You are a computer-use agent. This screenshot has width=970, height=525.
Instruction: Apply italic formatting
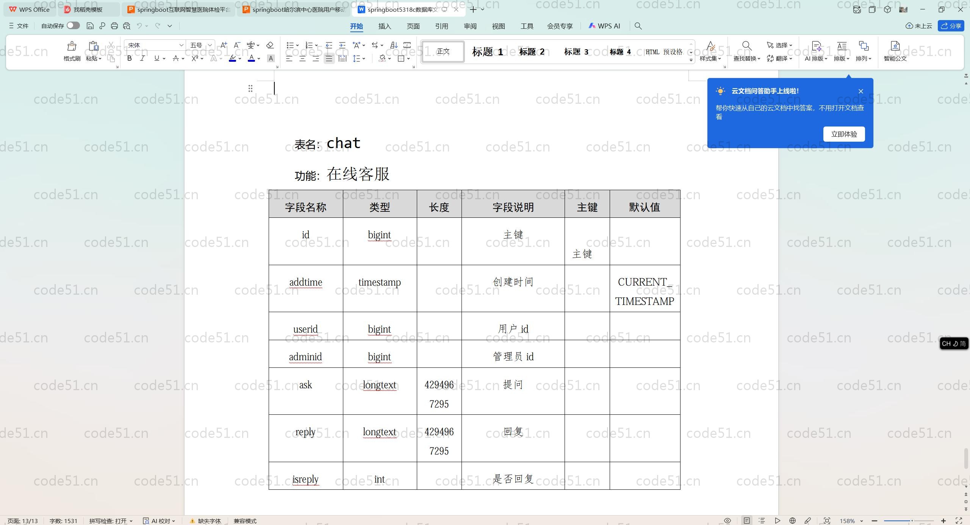[x=142, y=58]
